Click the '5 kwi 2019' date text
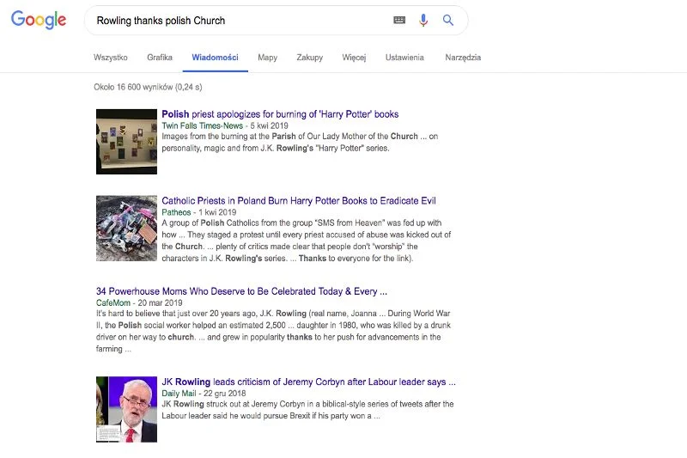The width and height of the screenshot is (687, 458). [x=269, y=125]
